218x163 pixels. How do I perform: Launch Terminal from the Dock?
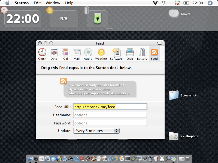pyautogui.click(x=128, y=159)
